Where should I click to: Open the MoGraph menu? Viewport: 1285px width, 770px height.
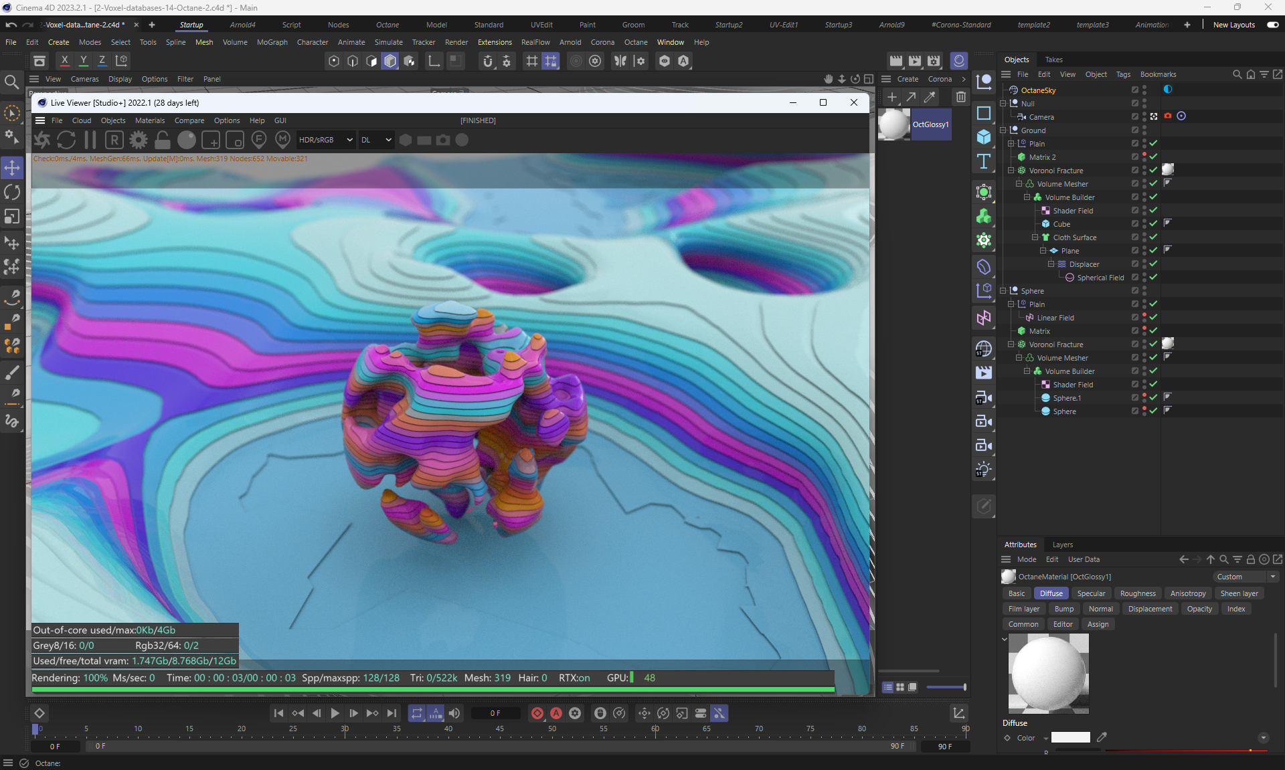pyautogui.click(x=272, y=42)
